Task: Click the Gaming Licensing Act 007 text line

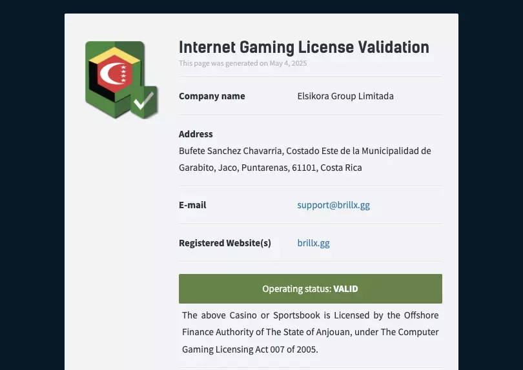Action: click(x=250, y=349)
